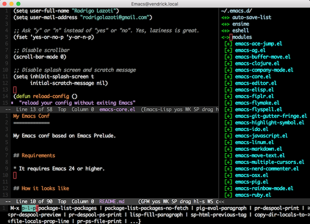Click the [+] icon beside emacs-markdown.el
This screenshot has height=224, width=310.
pos(228,149)
